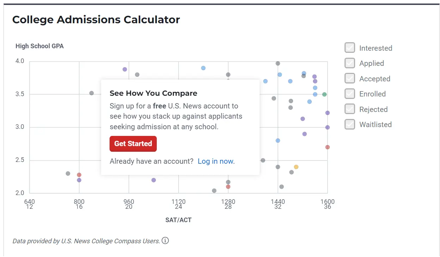Click the green data point near 3.5 GPA
This screenshot has height=257, width=440.
coord(324,94)
